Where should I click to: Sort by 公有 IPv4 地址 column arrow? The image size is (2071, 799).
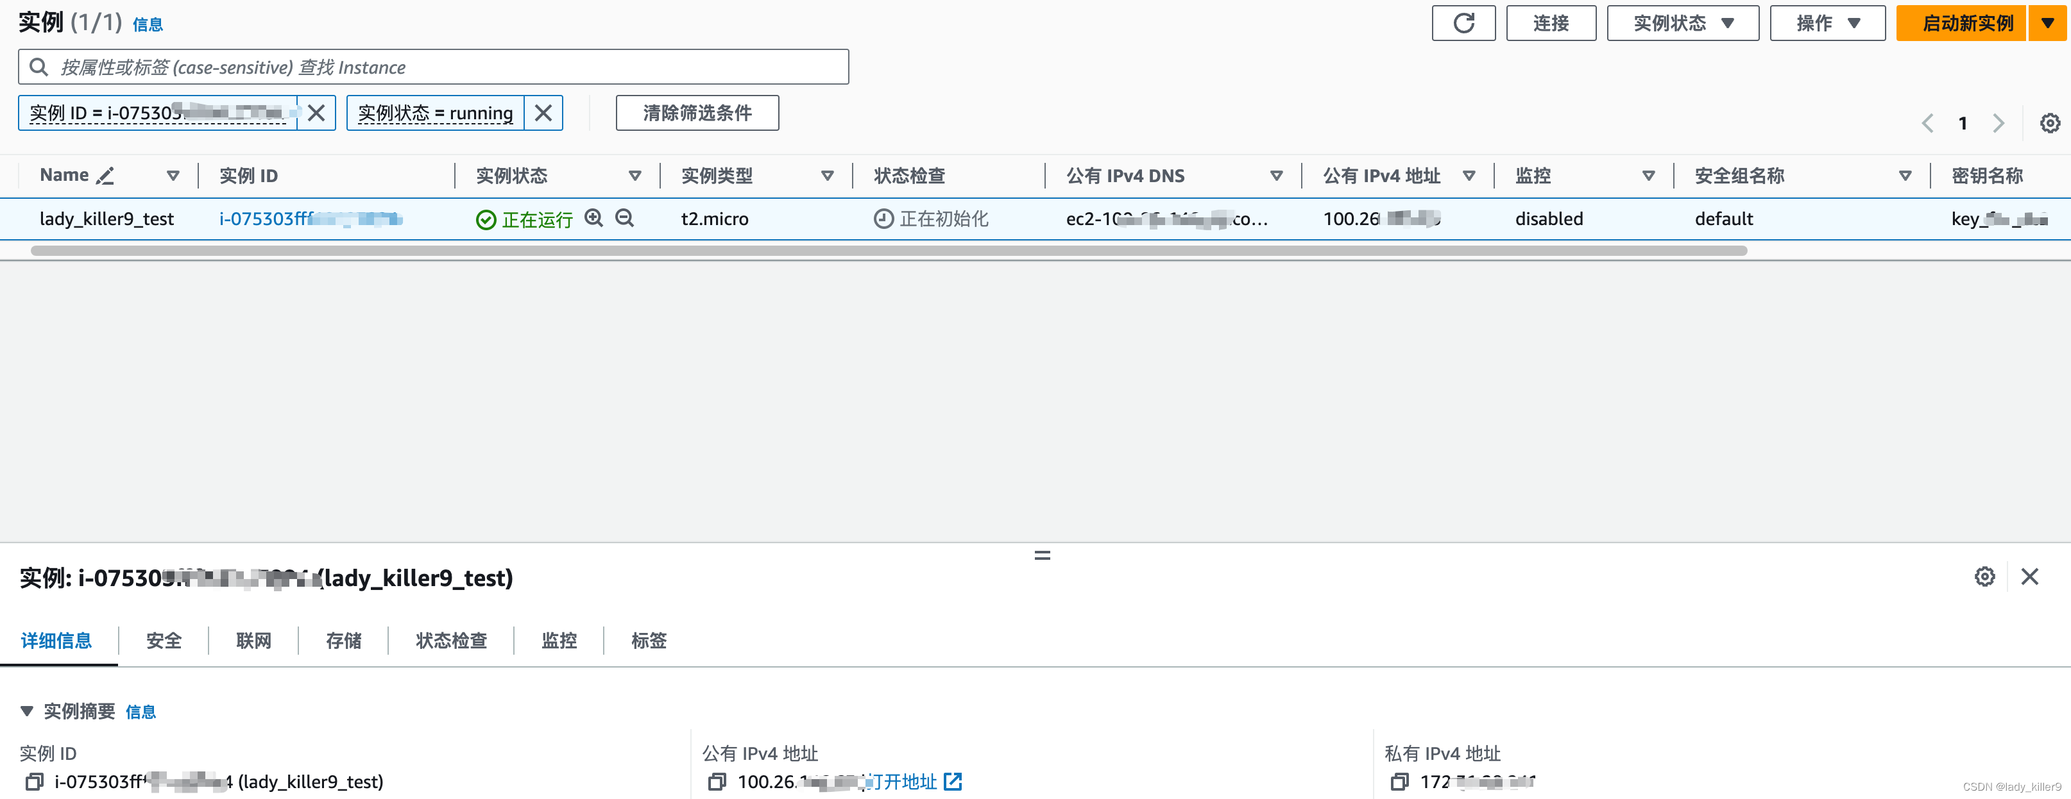pos(1469,175)
